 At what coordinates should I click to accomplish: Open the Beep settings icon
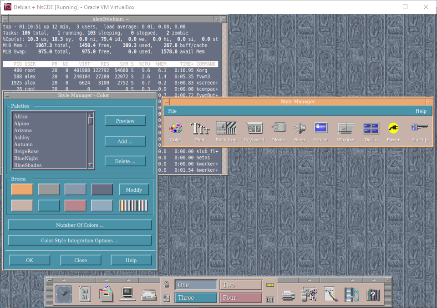(299, 129)
